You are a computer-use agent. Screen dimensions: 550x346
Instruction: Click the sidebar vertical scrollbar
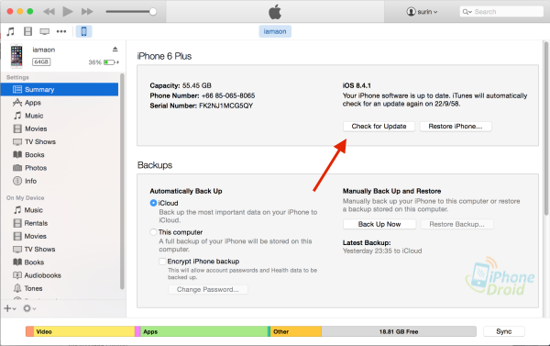click(122, 181)
